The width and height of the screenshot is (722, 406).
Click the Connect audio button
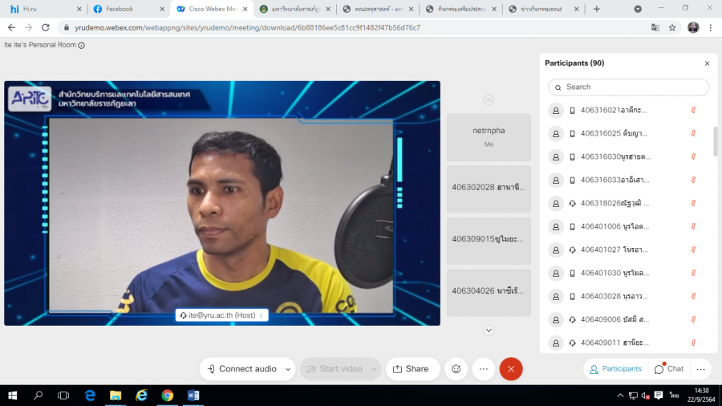[241, 369]
